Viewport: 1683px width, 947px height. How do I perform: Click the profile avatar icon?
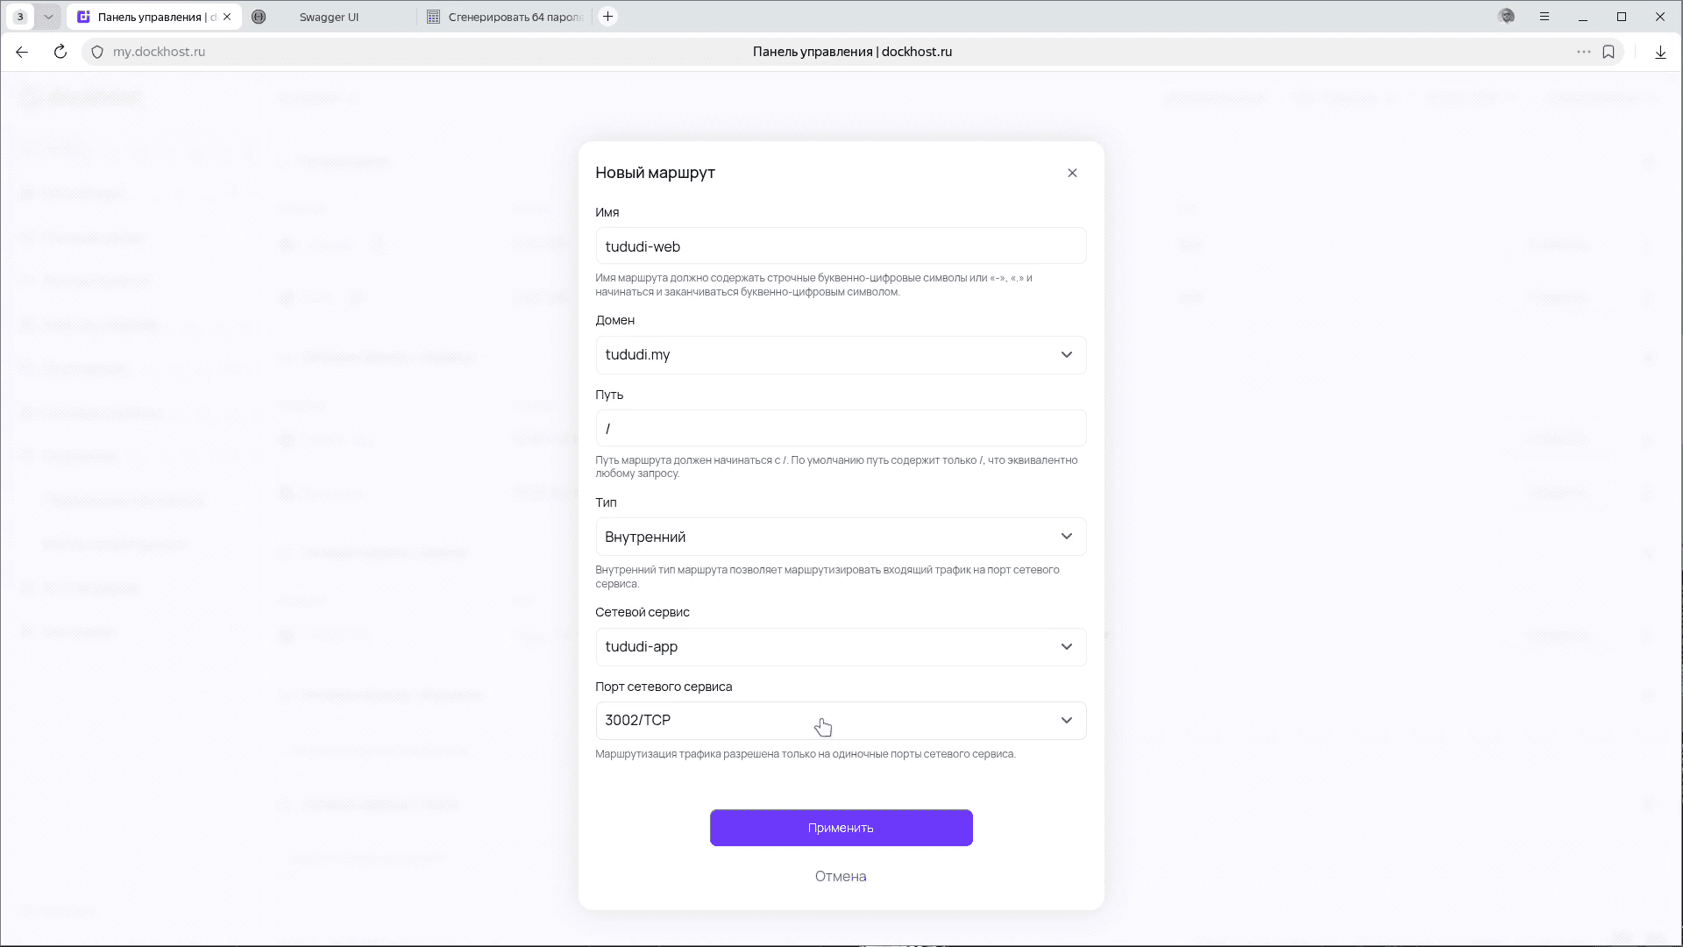pyautogui.click(x=1507, y=16)
